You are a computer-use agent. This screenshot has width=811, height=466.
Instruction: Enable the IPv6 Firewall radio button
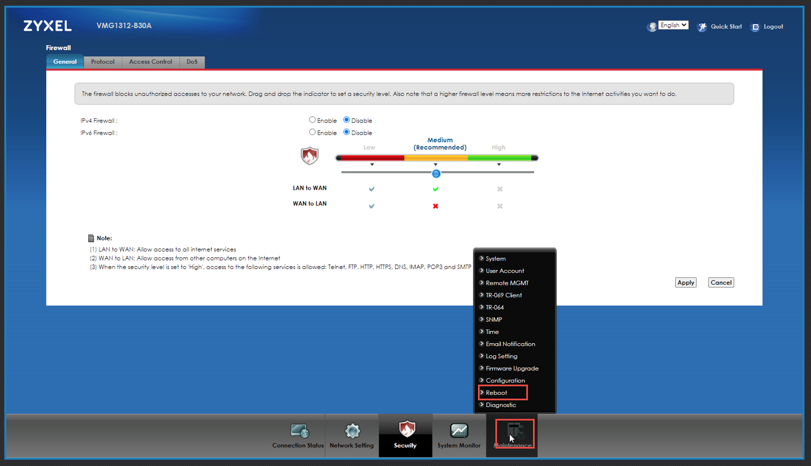[x=312, y=132]
